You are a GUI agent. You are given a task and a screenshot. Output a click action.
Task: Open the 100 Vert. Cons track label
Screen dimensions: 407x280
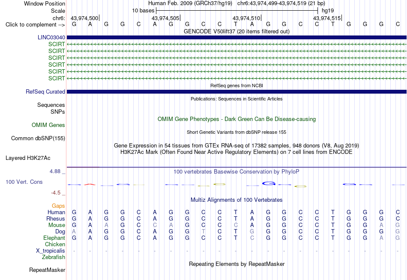click(24, 182)
